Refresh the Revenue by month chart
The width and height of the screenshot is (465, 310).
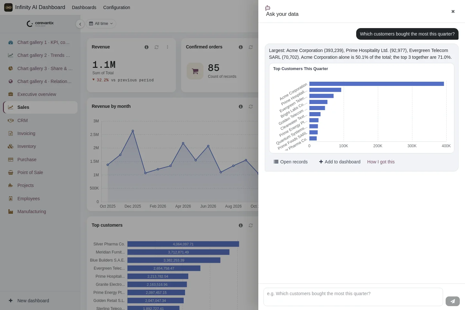click(251, 107)
